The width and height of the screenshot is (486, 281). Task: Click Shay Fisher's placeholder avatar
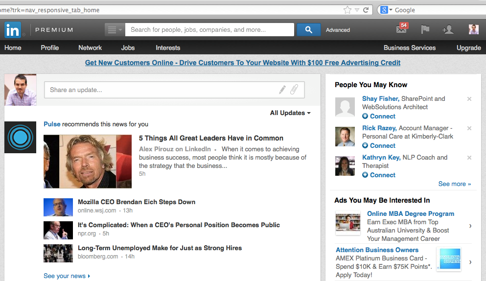(x=345, y=107)
